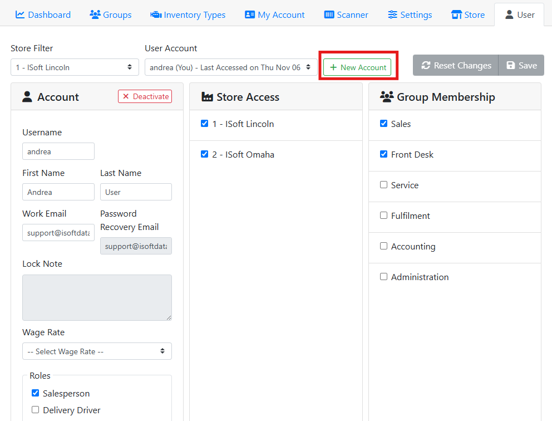Click the My Account ID card icon
Image resolution: width=552 pixels, height=421 pixels.
coord(250,15)
